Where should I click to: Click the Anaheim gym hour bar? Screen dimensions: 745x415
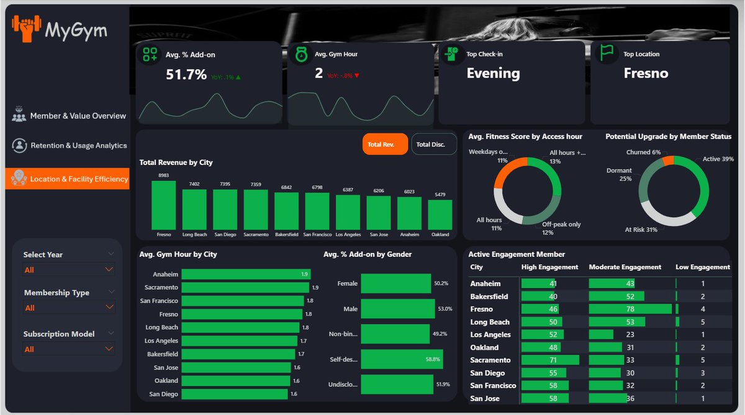[x=246, y=274]
